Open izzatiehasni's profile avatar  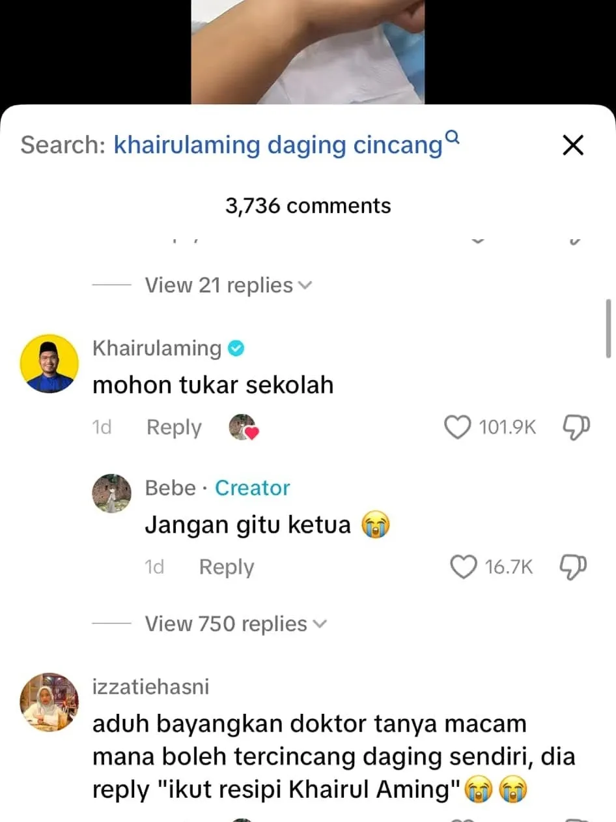[49, 702]
